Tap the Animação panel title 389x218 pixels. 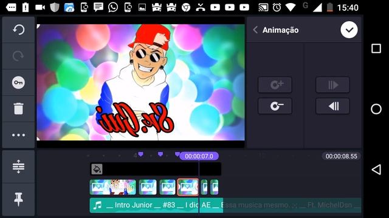280,30
